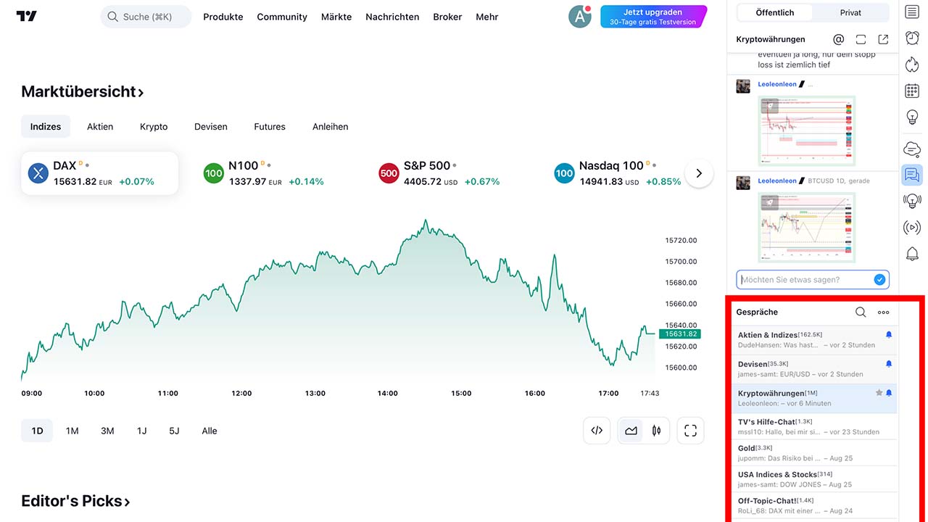This screenshot has height=522, width=928.
Task: Open the TV's Hilfe-Chat conversation
Action: point(815,426)
